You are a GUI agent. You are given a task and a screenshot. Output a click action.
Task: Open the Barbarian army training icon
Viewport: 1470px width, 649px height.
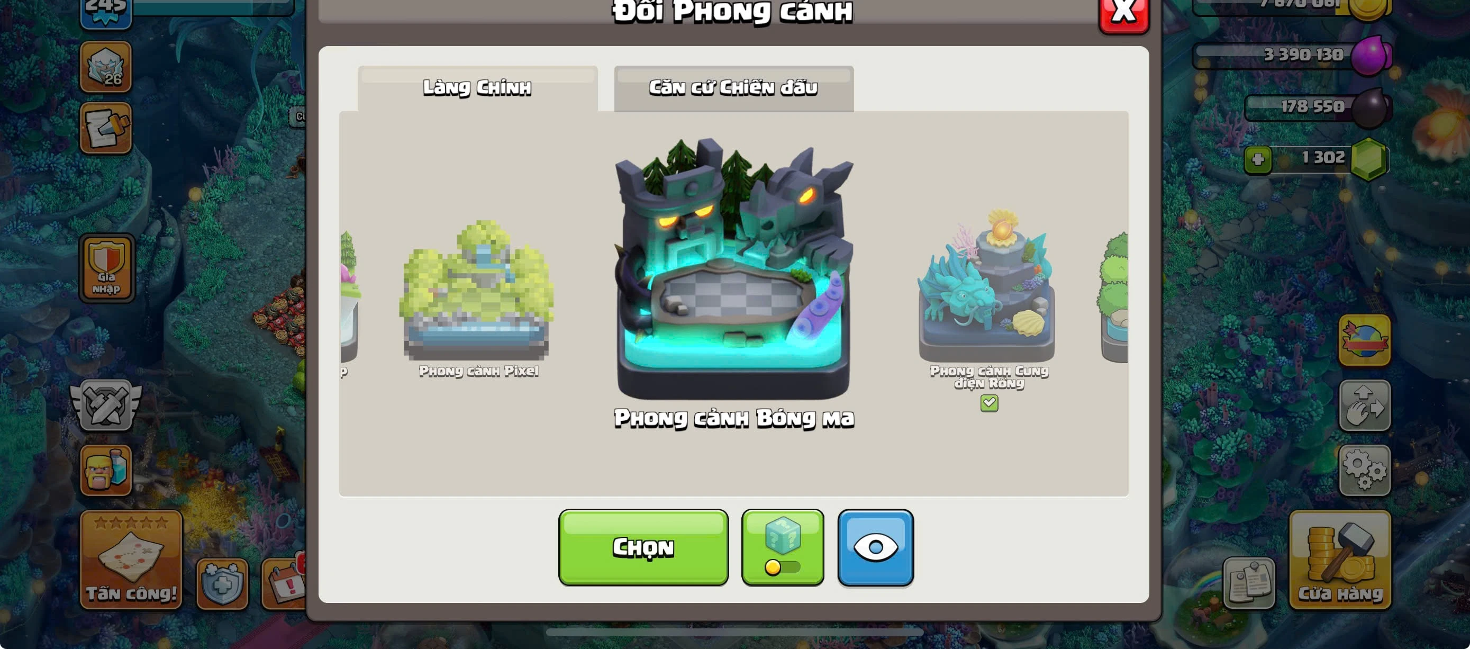point(106,470)
